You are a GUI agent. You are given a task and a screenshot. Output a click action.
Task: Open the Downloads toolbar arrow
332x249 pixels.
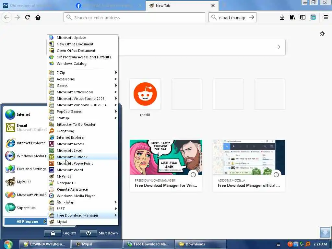click(282, 18)
